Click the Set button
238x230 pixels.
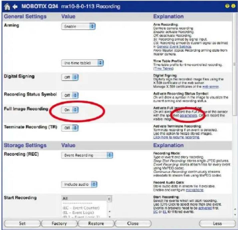pos(22,223)
